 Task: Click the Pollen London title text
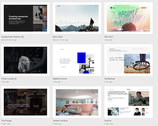tap(8, 79)
